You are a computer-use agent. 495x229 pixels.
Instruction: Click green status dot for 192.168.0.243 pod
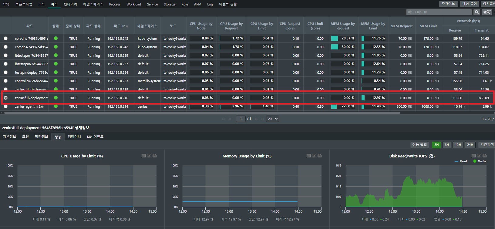(x=56, y=39)
